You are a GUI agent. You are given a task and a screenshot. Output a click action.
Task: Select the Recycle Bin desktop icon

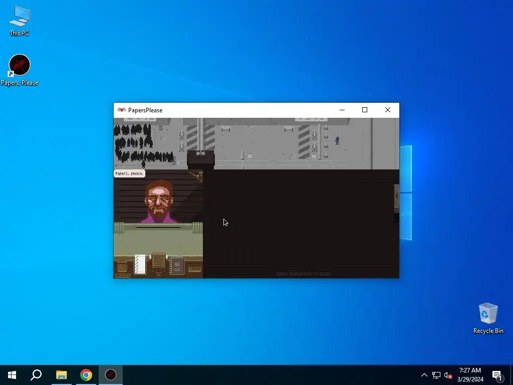(488, 318)
